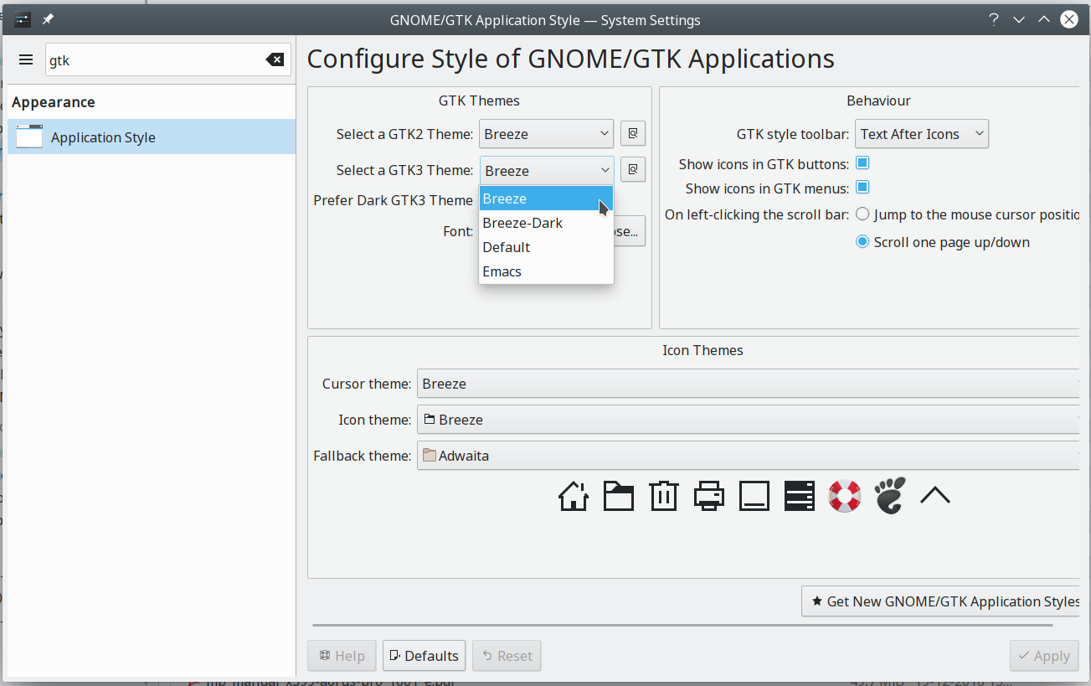
Task: Click the font Choose button
Action: [x=630, y=231]
